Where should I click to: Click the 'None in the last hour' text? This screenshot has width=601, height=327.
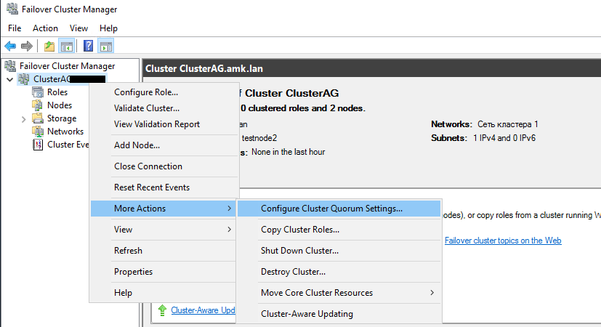click(x=289, y=152)
